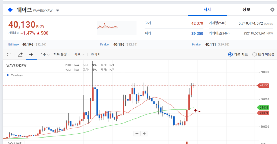Open the 지표 indicators dropdown
The width and height of the screenshot is (277, 144).
[79, 54]
